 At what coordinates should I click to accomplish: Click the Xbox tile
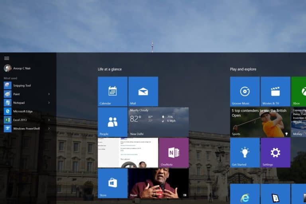pos(298,91)
